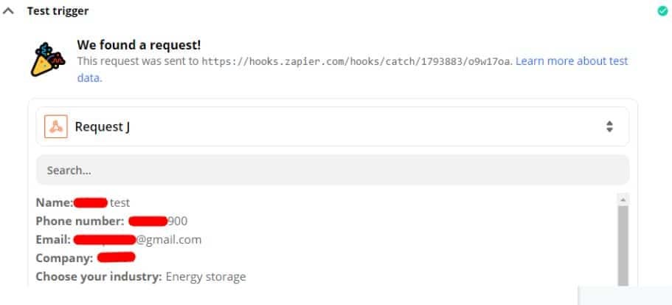Click the orange webhook icon beside Request J
This screenshot has height=305, width=672.
(x=56, y=126)
